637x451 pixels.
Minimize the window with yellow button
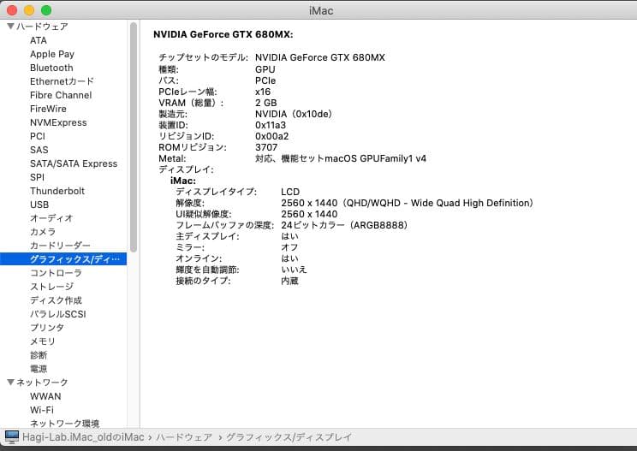tap(29, 10)
